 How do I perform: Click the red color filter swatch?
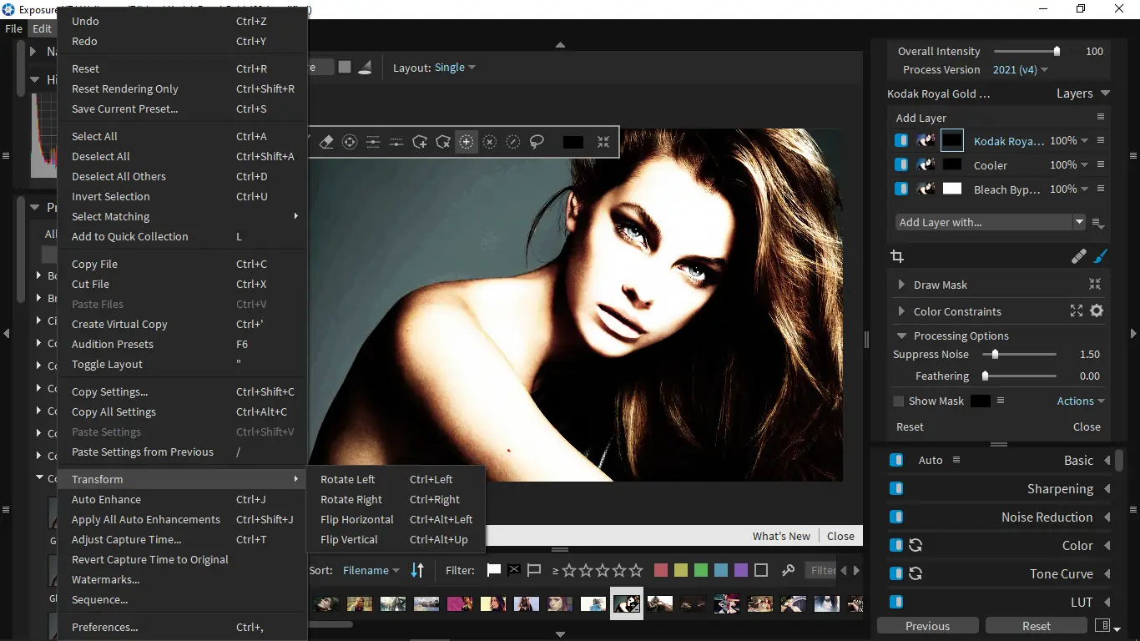tap(661, 571)
